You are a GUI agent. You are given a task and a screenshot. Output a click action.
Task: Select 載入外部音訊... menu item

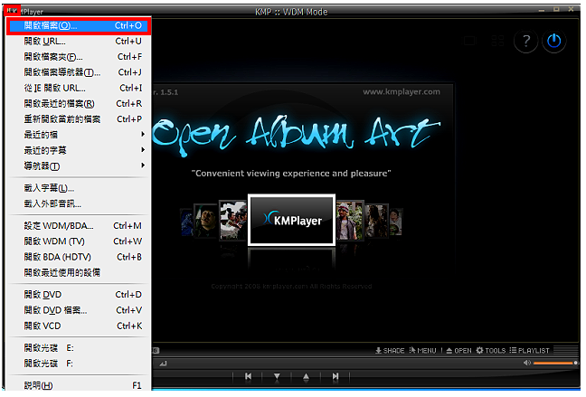(79, 203)
